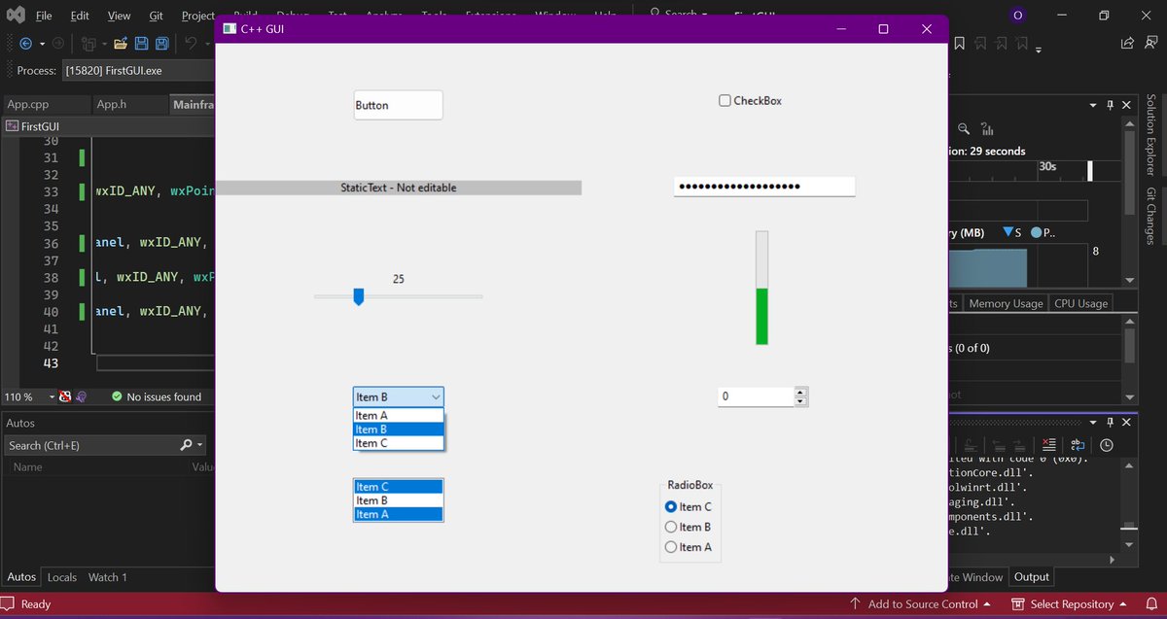Image resolution: width=1167 pixels, height=619 pixels.
Task: Click the chart icon in Diagnostic Tools toolbar
Action: pyautogui.click(x=987, y=129)
